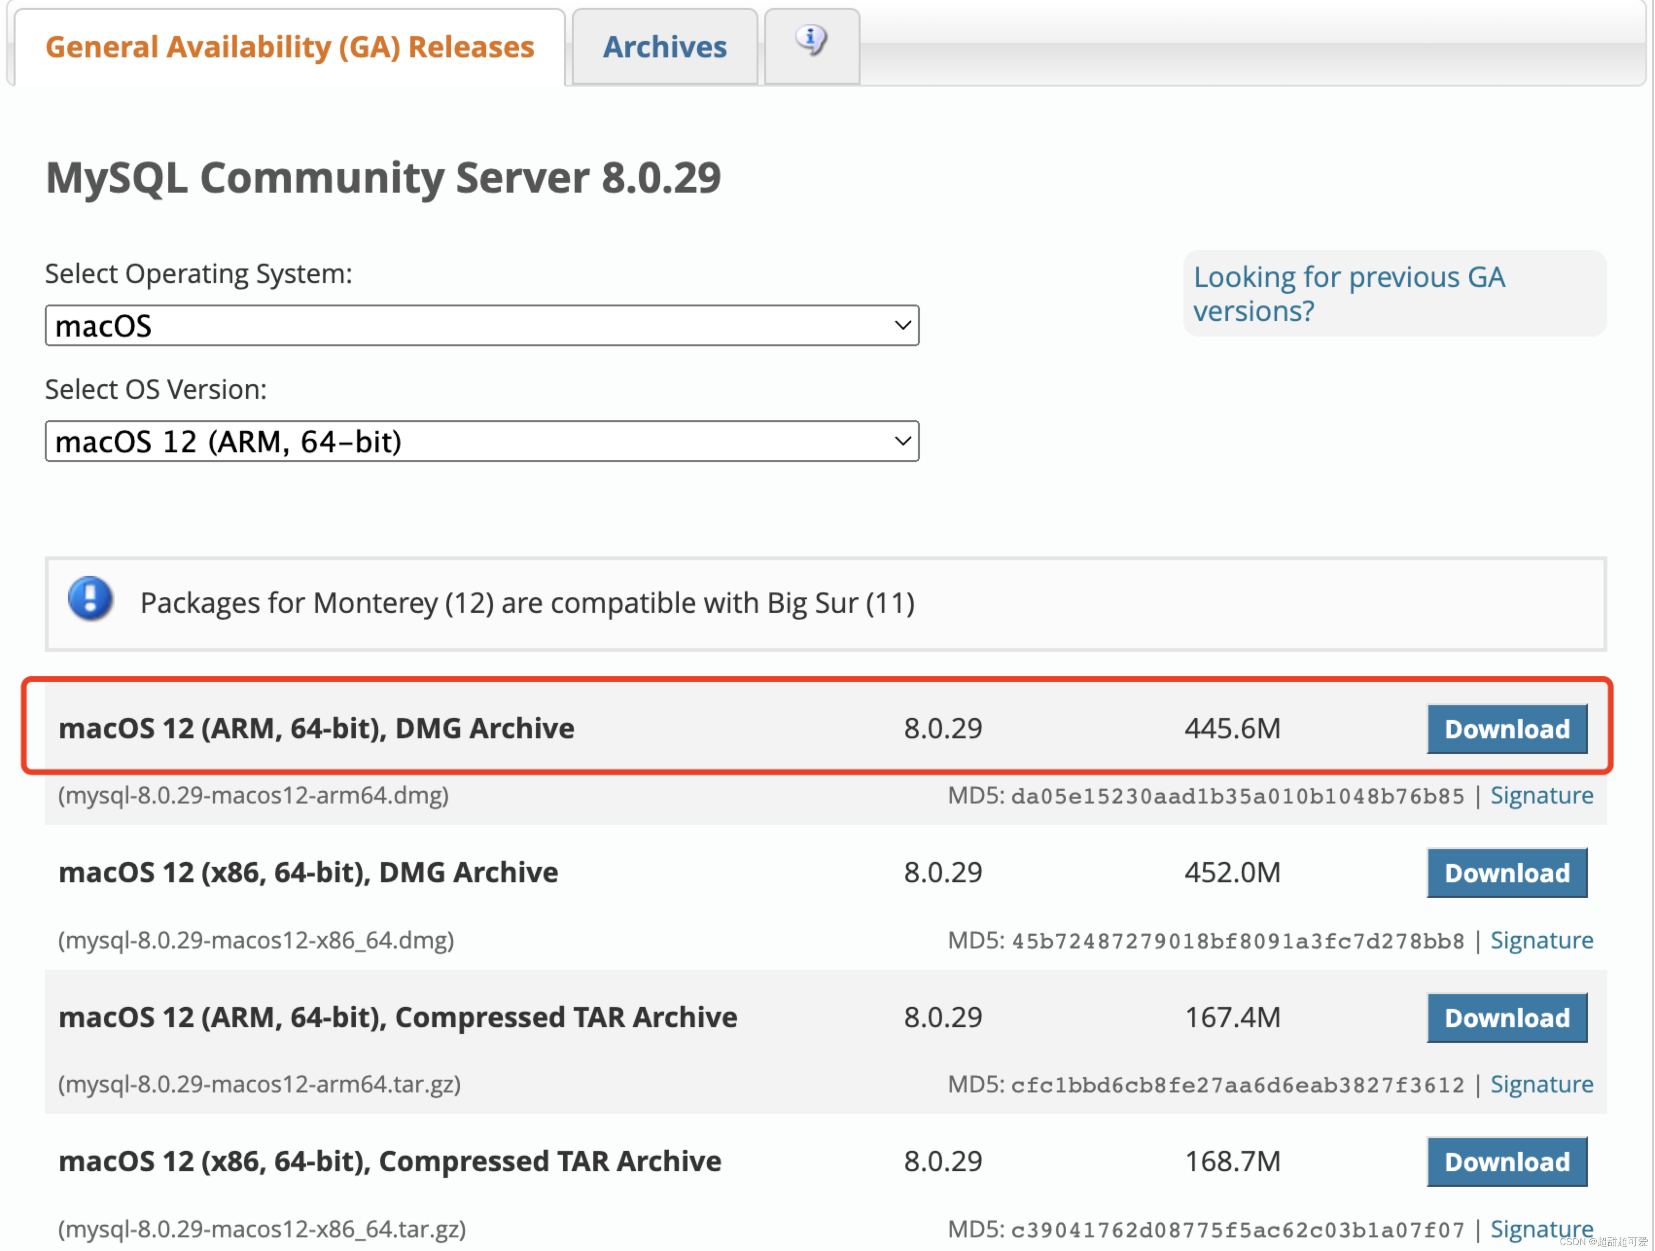Click MD5 checksum of arm64.dmg
This screenshot has height=1251, width=1655.
[x=1237, y=796]
